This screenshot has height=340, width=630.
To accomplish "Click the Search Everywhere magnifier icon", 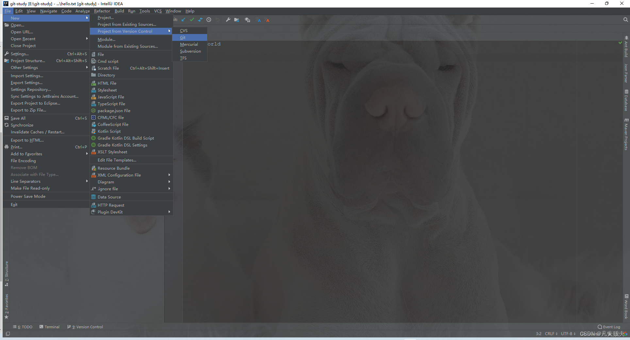I will pos(625,20).
